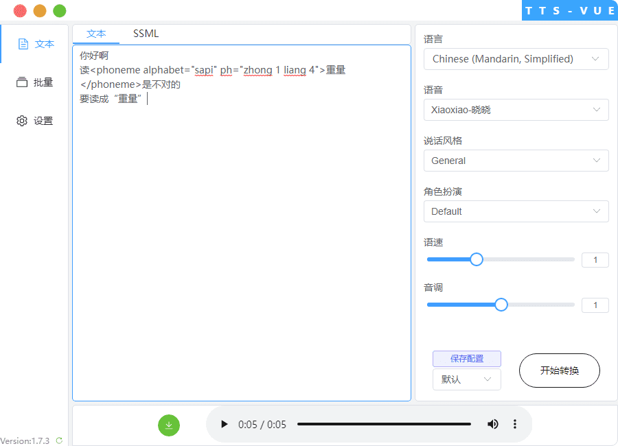Screen dimensions: 618x446
Task: Click inside the text editing area
Action: coord(240,206)
